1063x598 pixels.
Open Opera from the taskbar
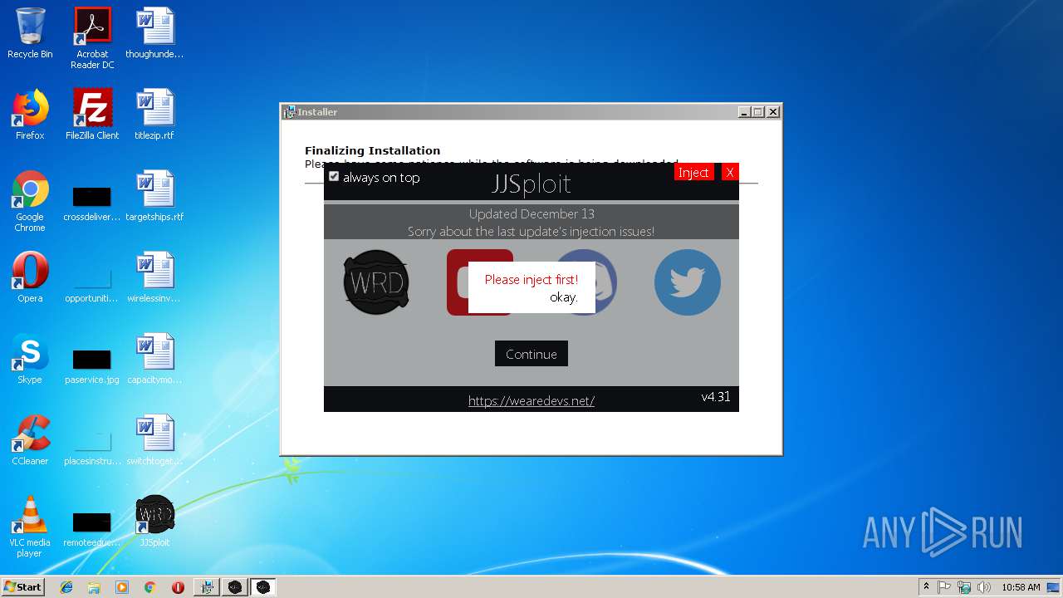coord(178,587)
